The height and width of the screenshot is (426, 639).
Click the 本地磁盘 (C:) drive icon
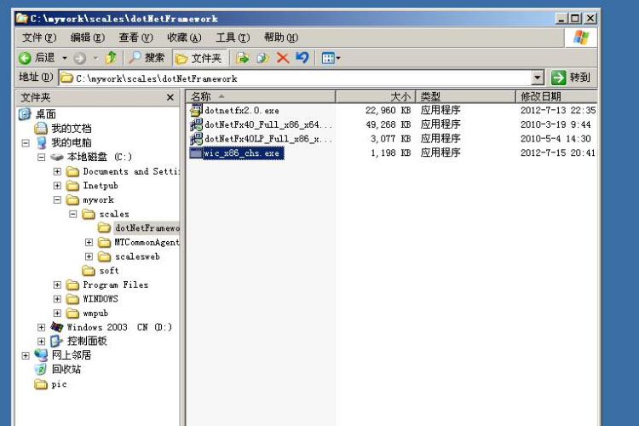(57, 157)
